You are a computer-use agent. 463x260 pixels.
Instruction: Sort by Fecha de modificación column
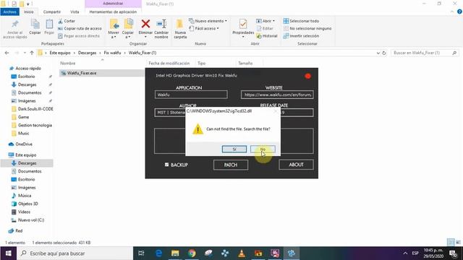[x=169, y=64]
